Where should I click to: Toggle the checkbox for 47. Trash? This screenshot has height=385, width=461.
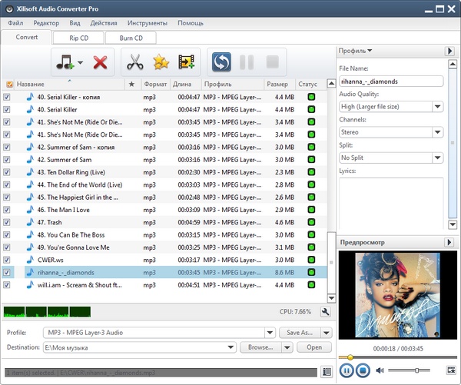pos(8,222)
